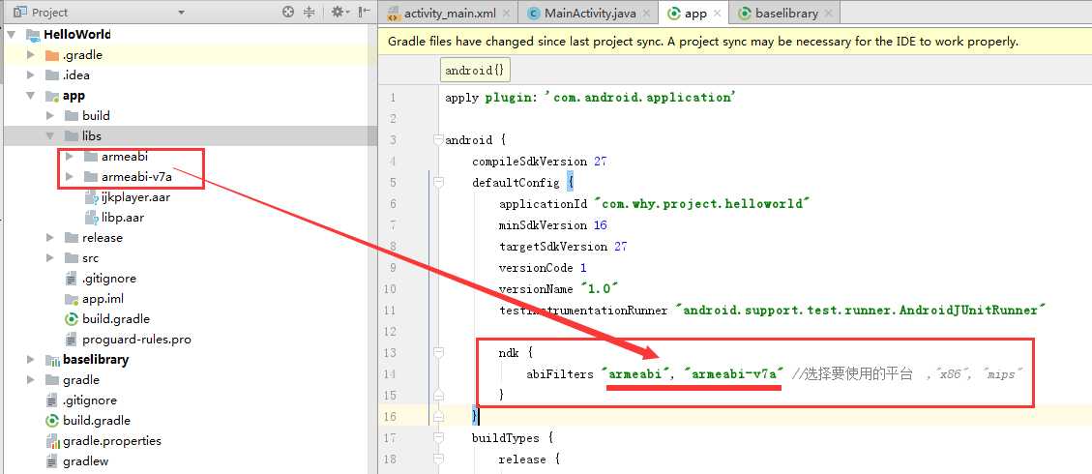This screenshot has width=1092, height=474.
Task: Click the Project panel title icon
Action: 19,12
